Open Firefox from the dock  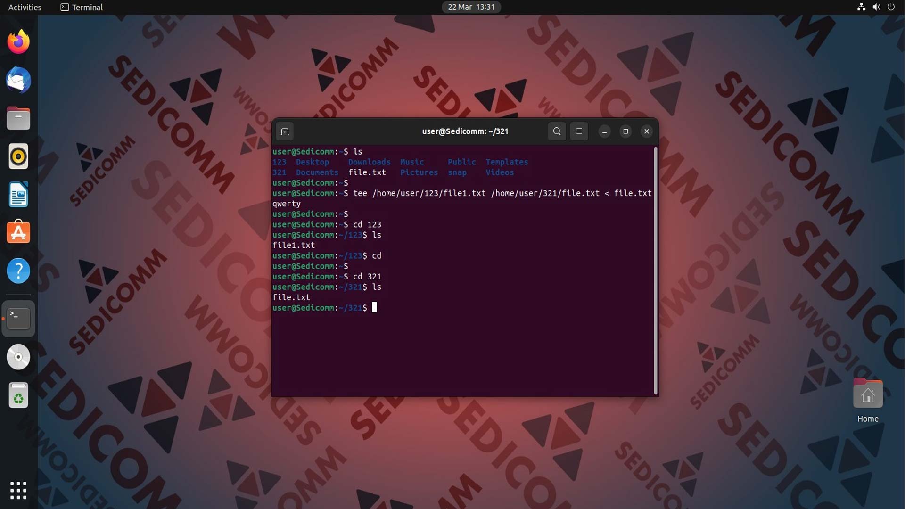click(x=18, y=41)
